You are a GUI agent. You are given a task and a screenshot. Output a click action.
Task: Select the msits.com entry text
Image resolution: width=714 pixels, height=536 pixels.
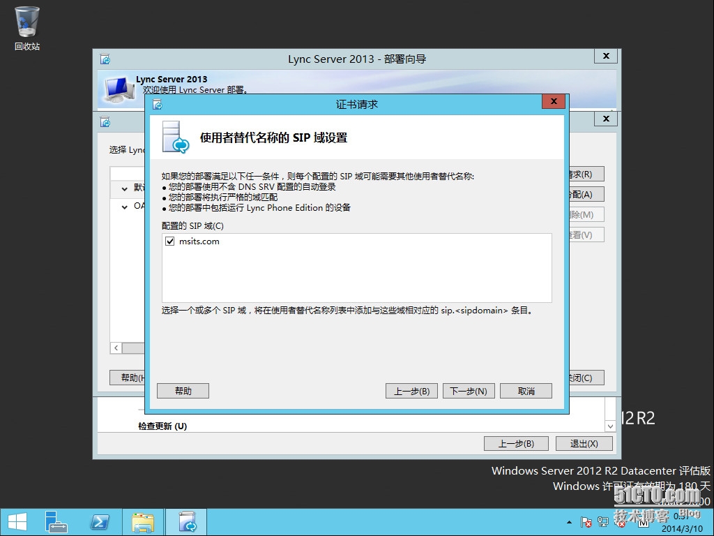[199, 241]
